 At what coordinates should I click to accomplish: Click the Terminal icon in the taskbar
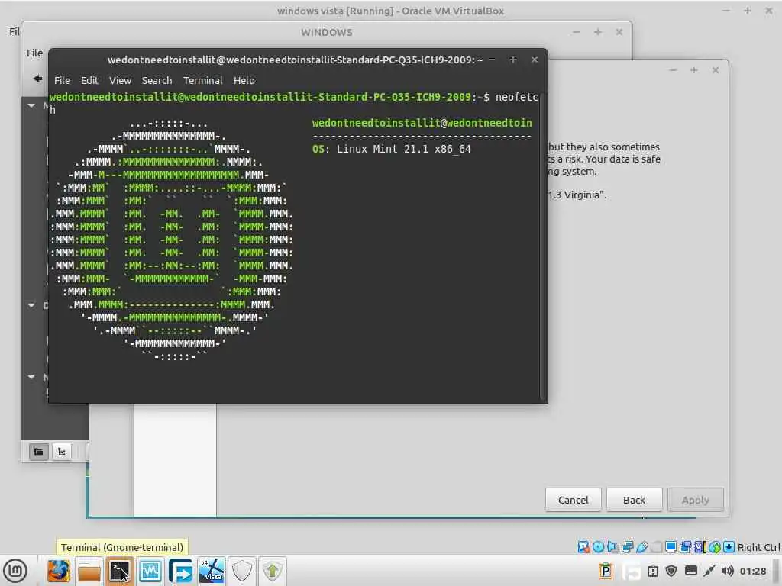(120, 571)
